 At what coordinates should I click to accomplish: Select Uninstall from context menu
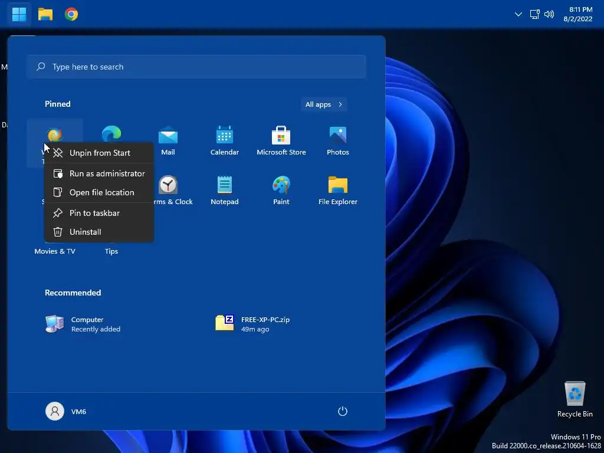click(99, 232)
